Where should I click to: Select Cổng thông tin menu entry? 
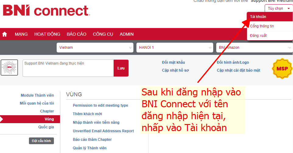point(270,26)
